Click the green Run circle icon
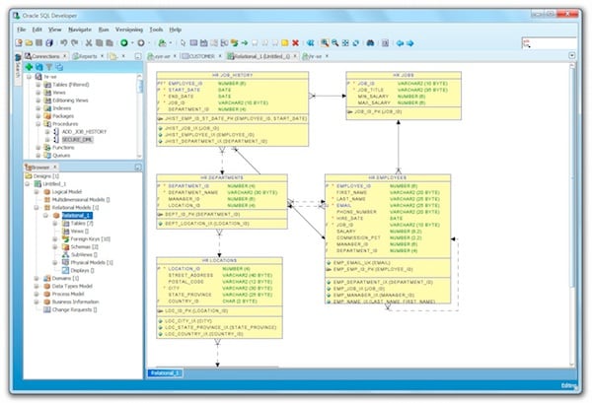This screenshot has height=403, width=592. (124, 43)
